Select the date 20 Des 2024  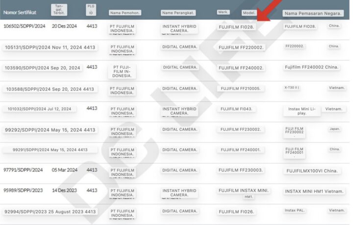[64, 26]
